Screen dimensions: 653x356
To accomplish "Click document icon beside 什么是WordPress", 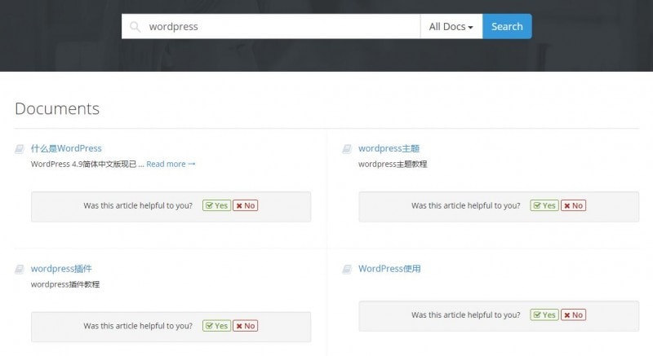I will click(x=20, y=149).
